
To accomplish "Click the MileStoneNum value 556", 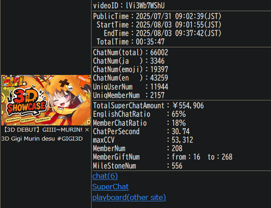I will click(177, 166).
